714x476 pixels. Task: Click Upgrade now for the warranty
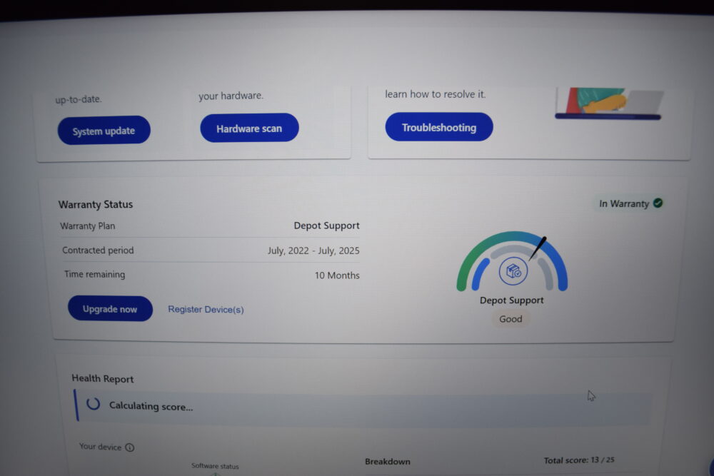tap(110, 309)
